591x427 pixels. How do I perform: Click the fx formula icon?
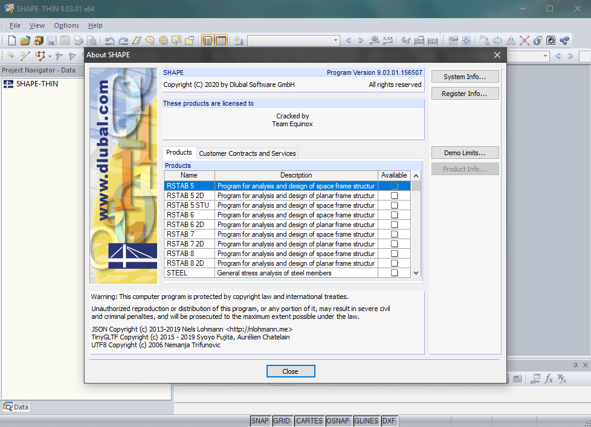point(549,379)
